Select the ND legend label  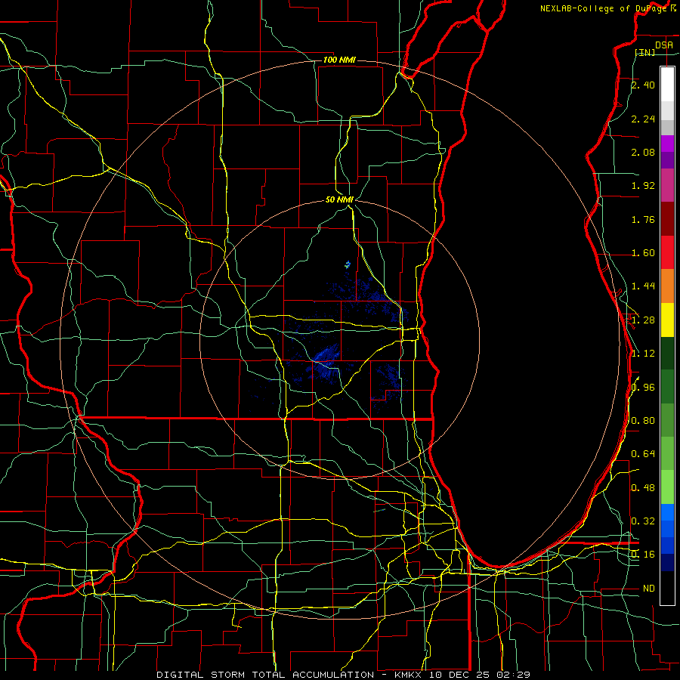pos(649,588)
